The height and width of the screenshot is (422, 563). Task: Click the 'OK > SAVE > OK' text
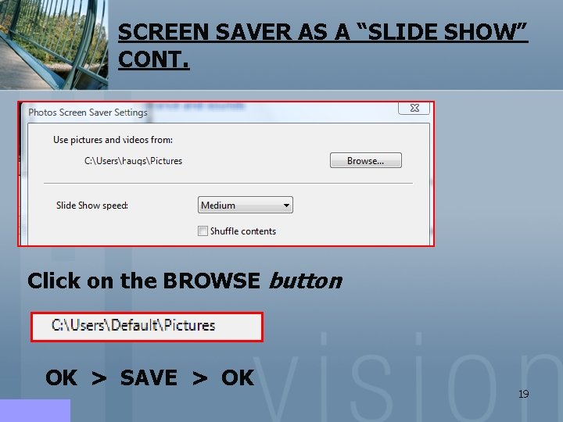coord(150,377)
